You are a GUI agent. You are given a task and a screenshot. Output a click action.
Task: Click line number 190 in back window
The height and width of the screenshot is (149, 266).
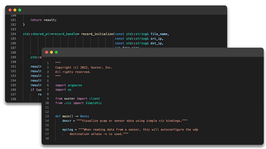click(x=13, y=62)
